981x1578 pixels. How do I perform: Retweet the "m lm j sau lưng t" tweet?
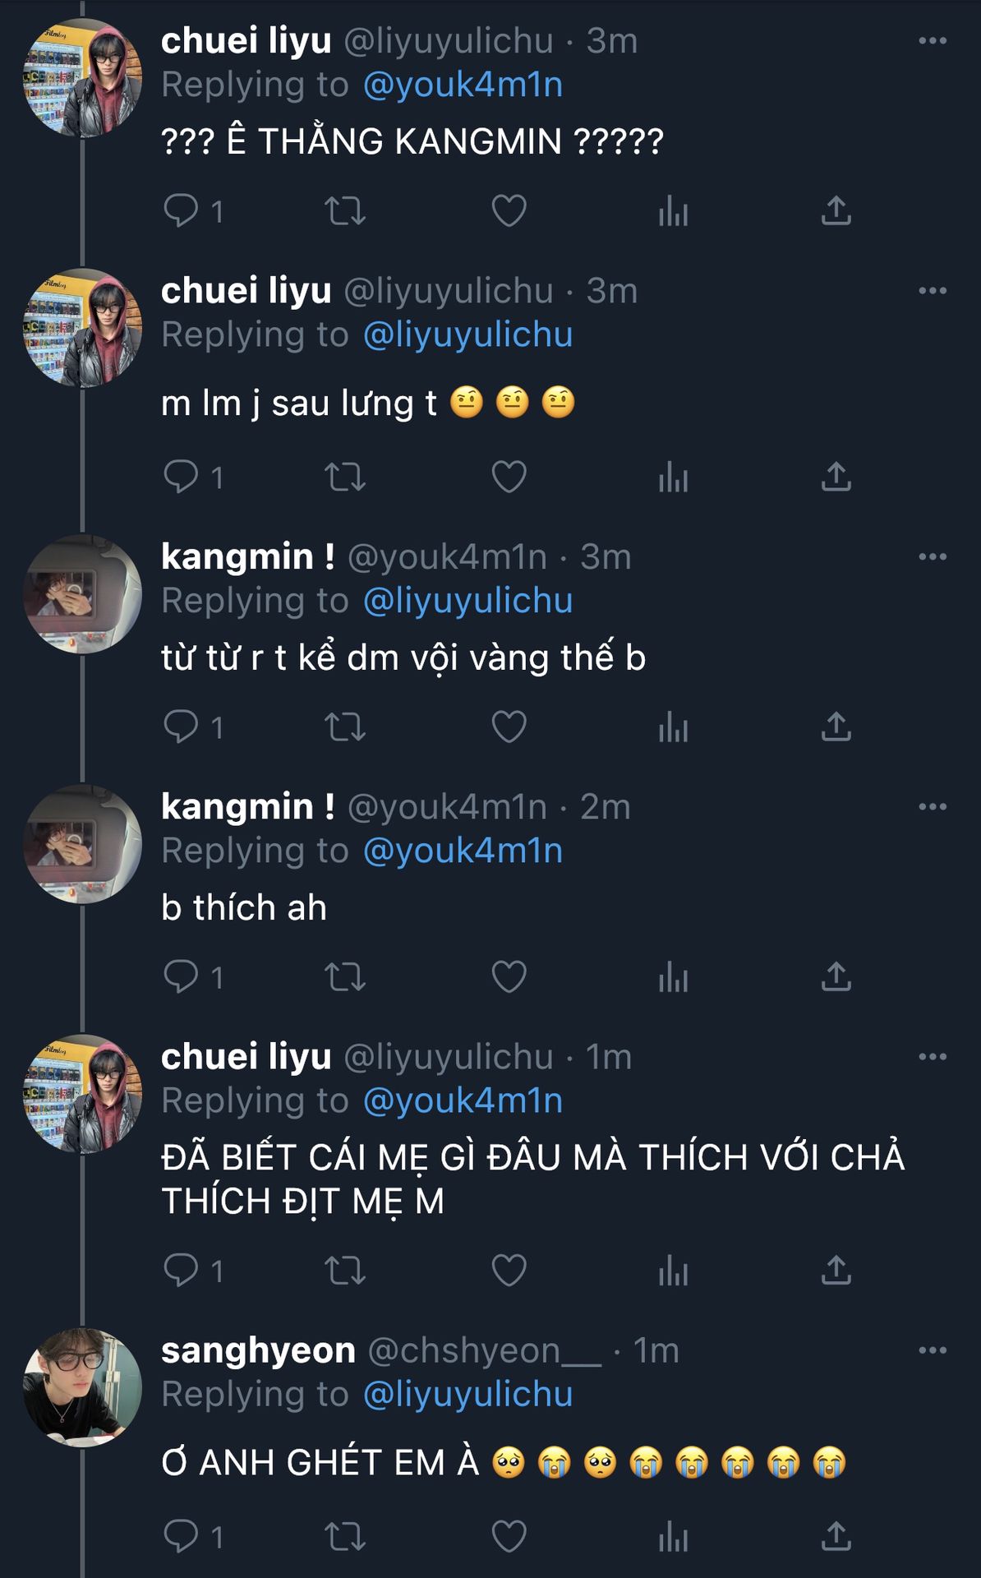(345, 477)
